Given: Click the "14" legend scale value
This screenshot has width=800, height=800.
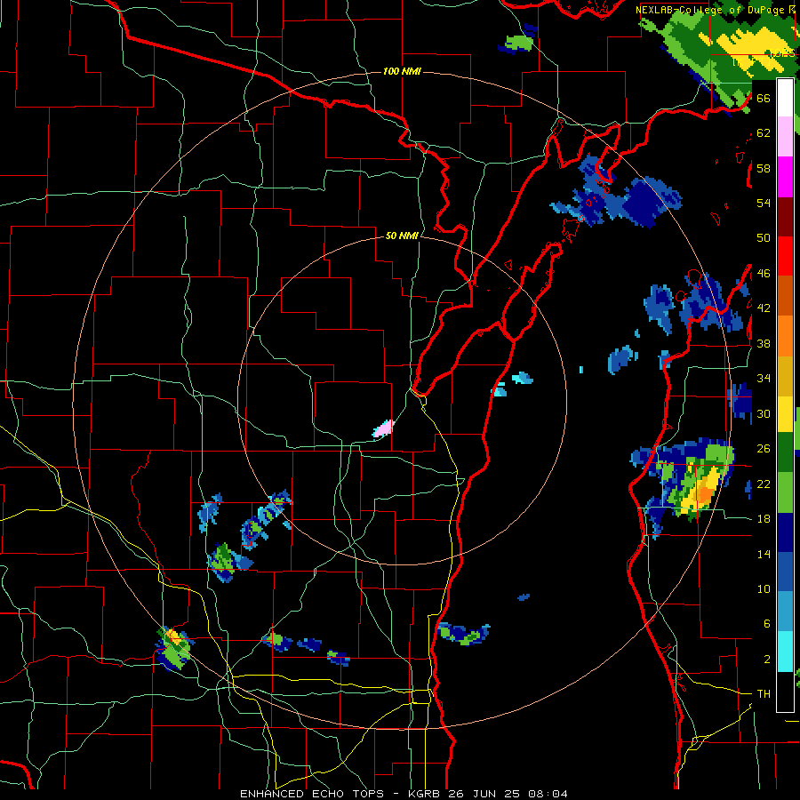Looking at the screenshot, I should 764,554.
